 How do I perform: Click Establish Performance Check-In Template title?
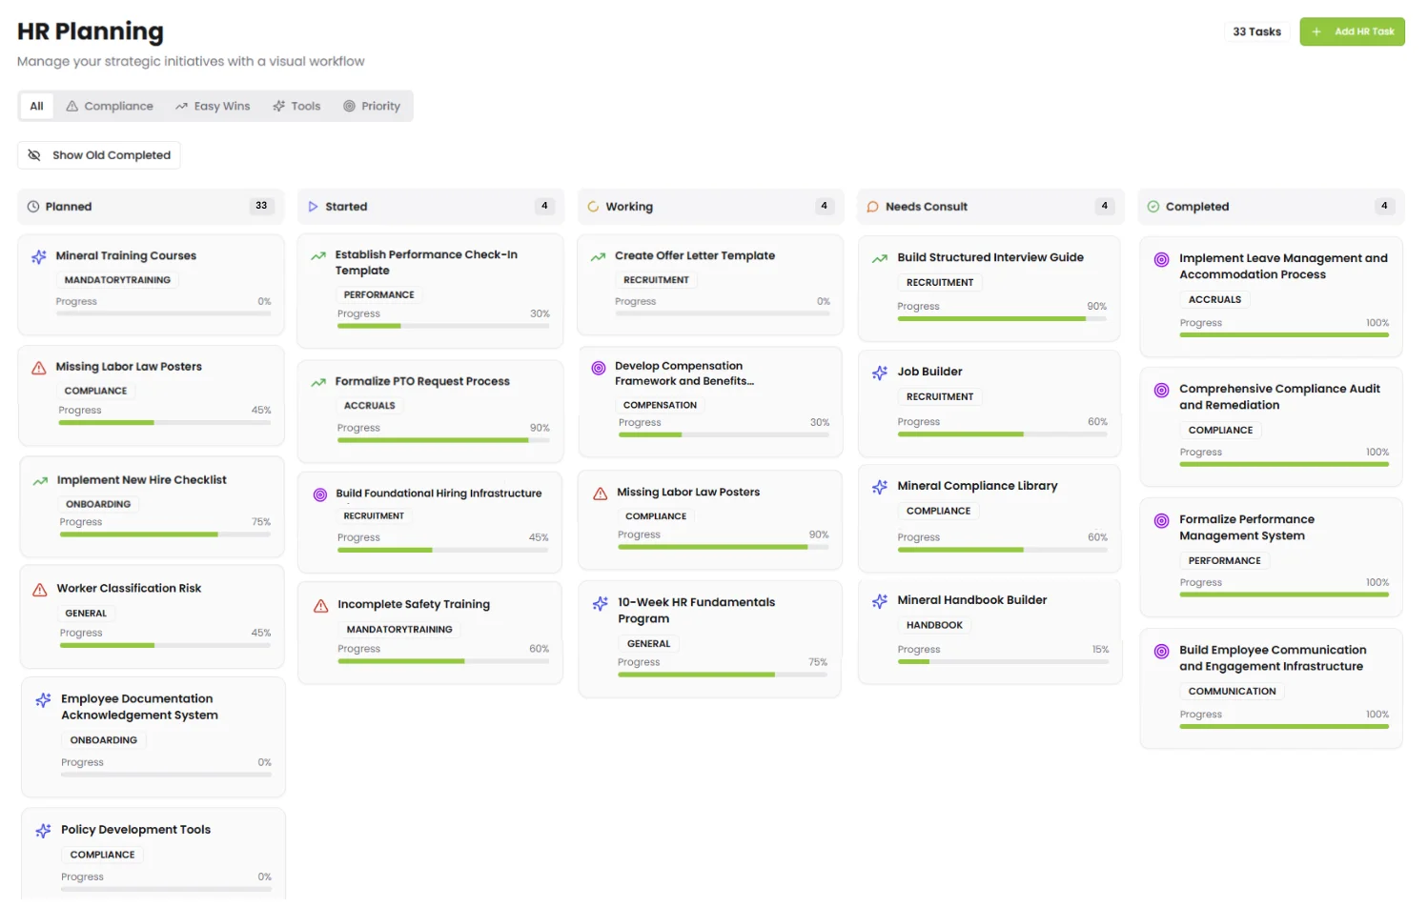point(426,262)
